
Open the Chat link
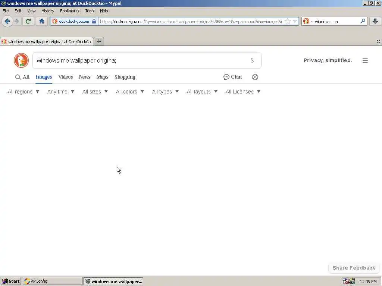coord(233,77)
